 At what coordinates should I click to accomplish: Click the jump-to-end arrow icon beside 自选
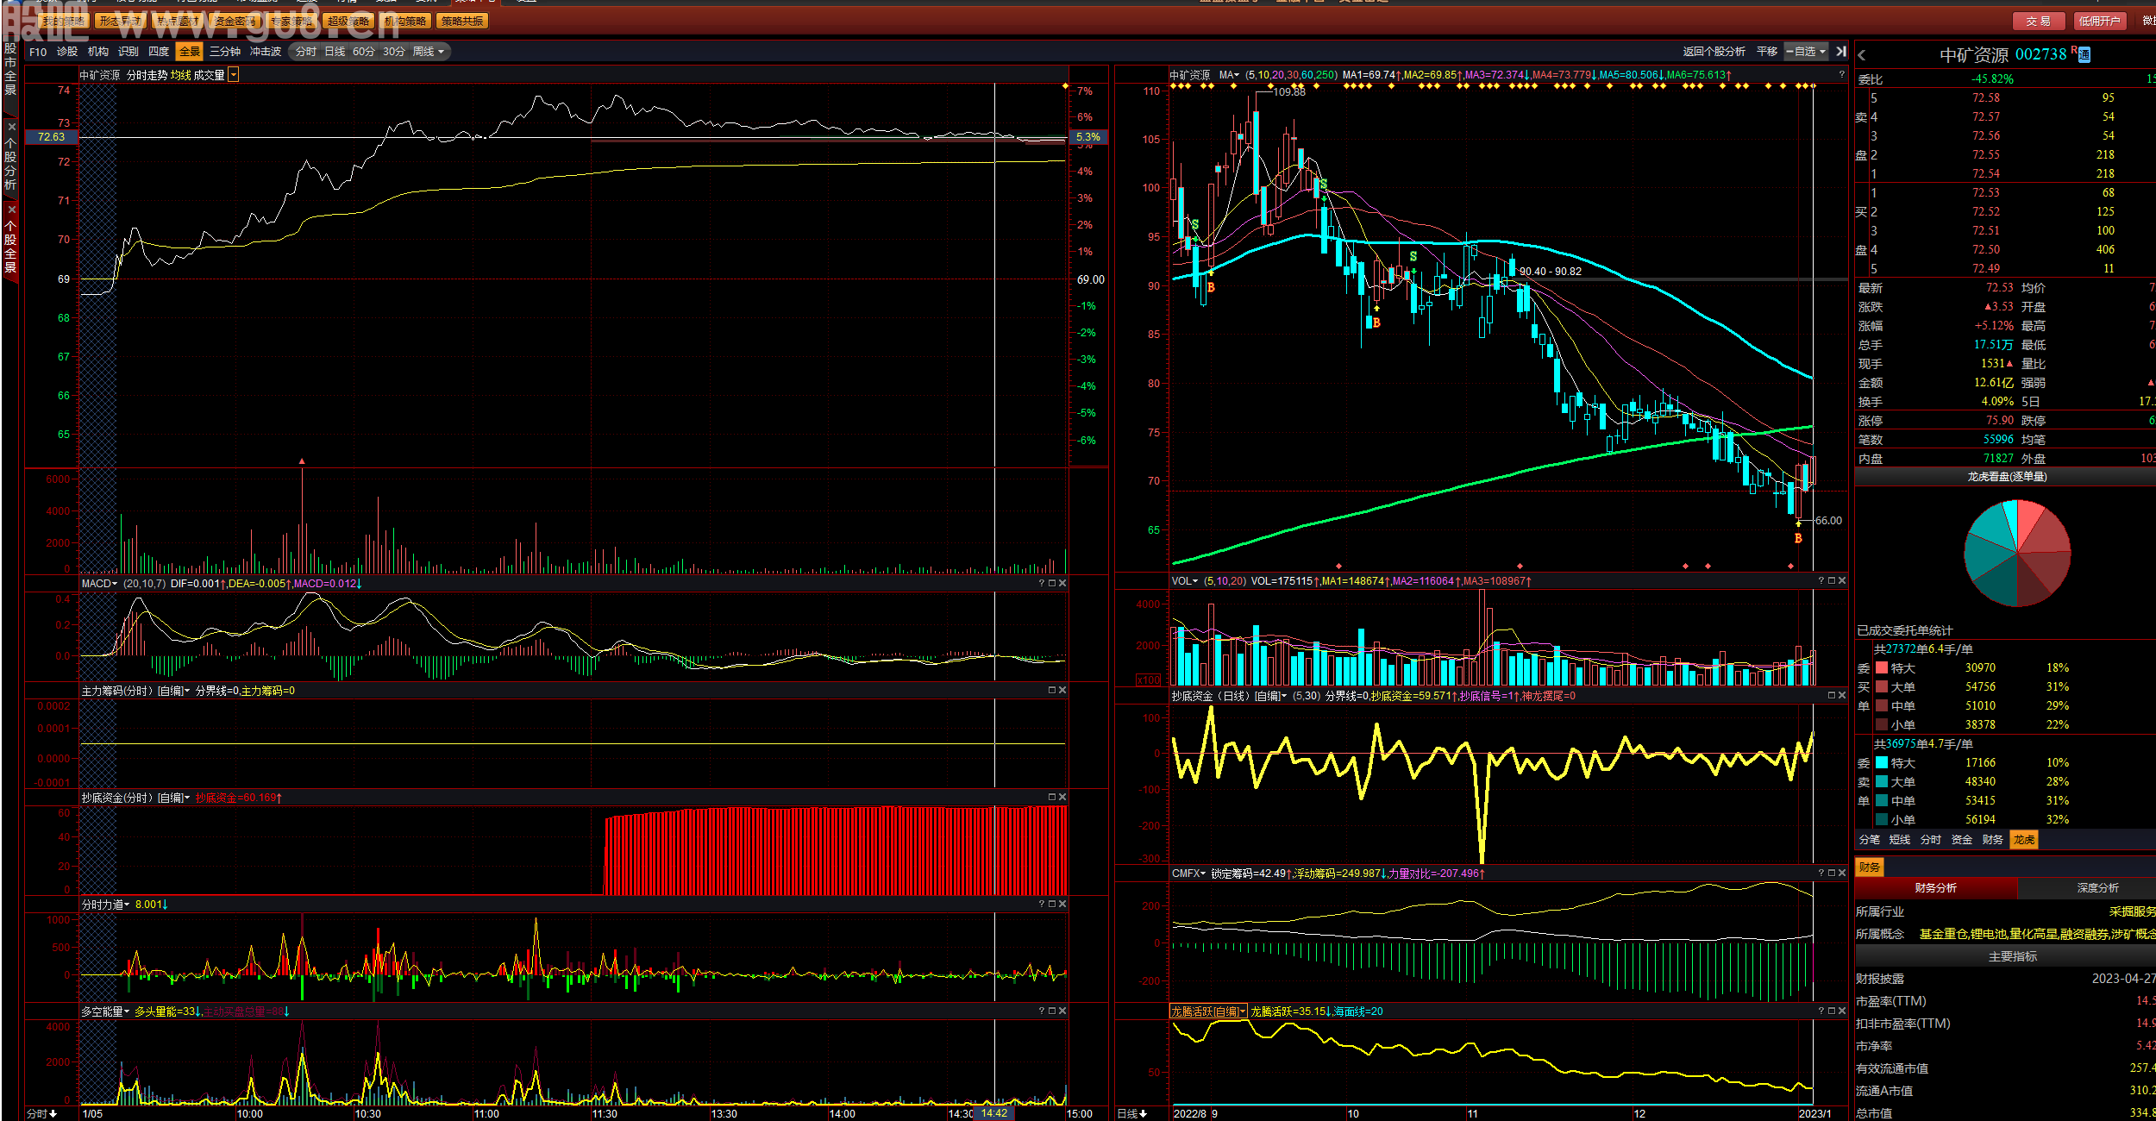(x=1841, y=52)
